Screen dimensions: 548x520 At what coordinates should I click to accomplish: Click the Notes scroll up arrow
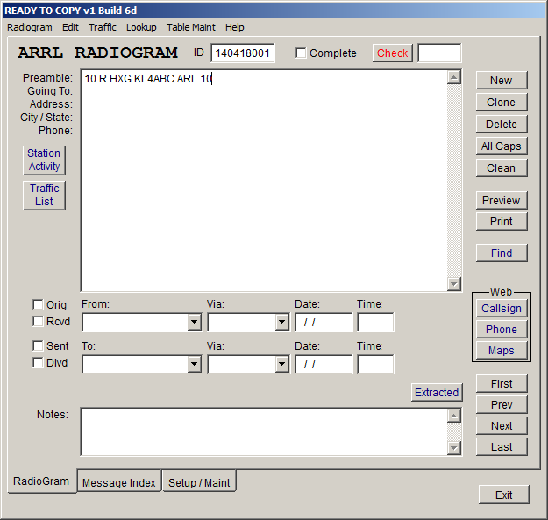(x=454, y=416)
